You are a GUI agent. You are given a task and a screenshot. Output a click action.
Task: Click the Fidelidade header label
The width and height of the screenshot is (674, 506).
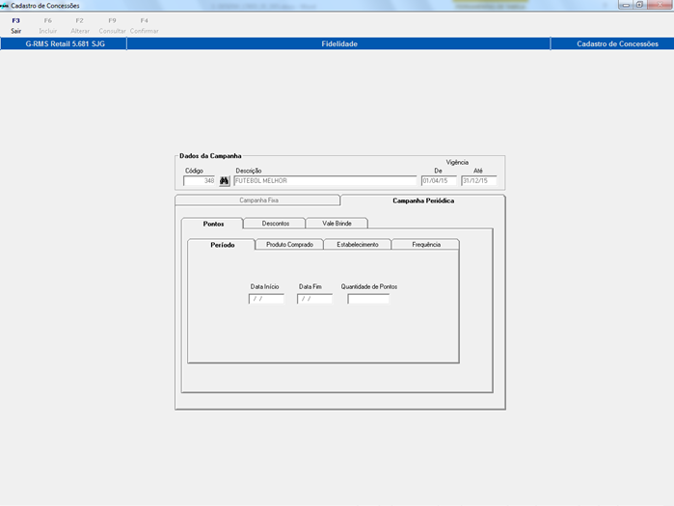pos(339,43)
